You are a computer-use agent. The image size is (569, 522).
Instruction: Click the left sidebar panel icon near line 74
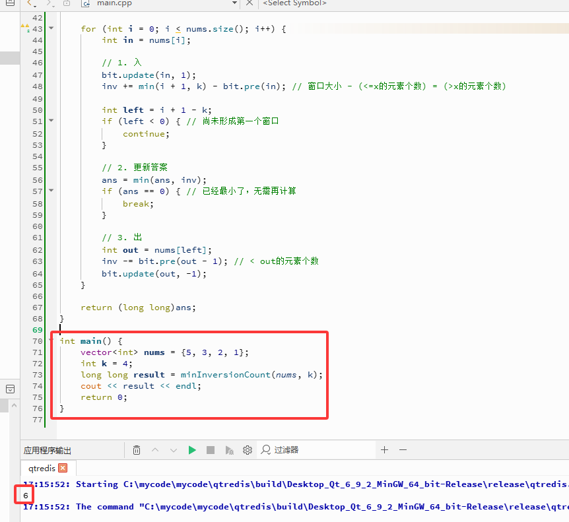[10, 389]
